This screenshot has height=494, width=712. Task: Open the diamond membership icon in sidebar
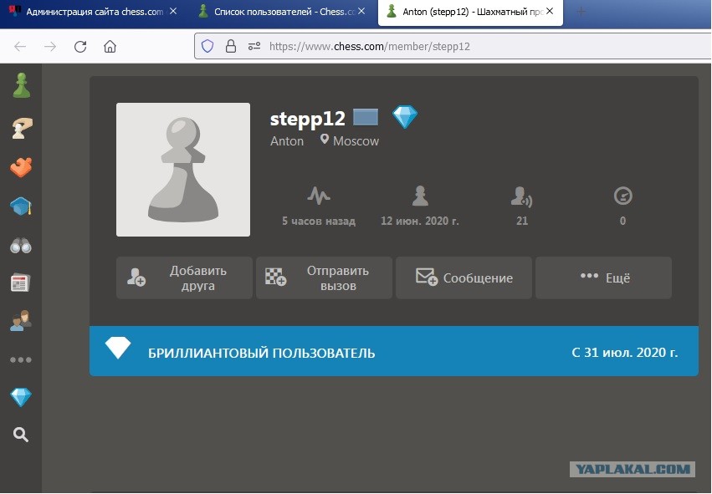click(21, 397)
